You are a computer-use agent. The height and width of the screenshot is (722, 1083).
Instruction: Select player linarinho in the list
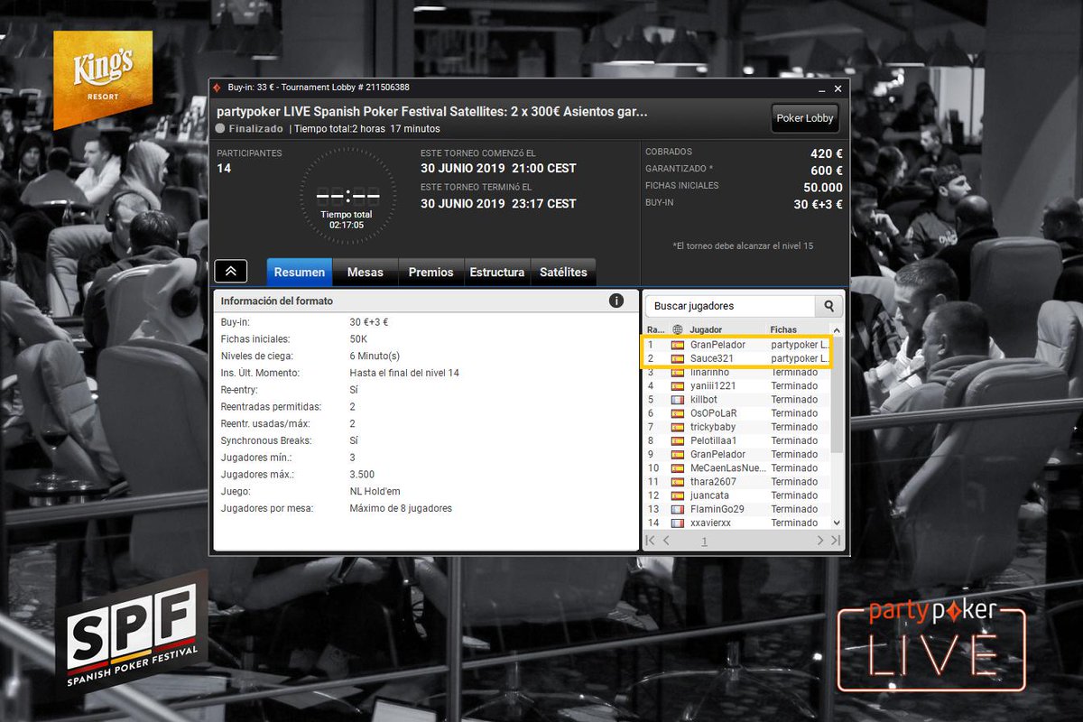737,372
